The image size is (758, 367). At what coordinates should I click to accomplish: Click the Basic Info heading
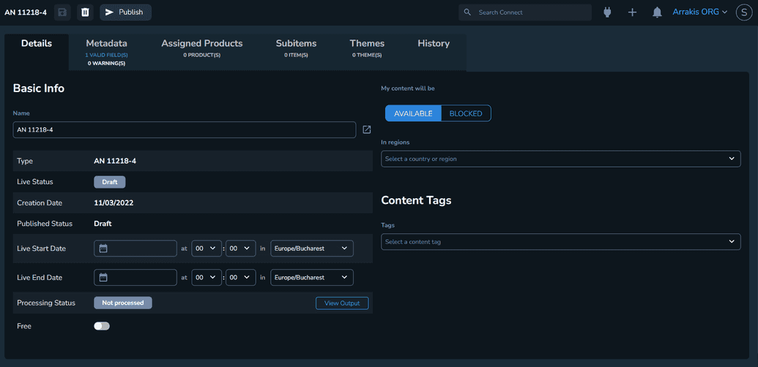pos(39,88)
